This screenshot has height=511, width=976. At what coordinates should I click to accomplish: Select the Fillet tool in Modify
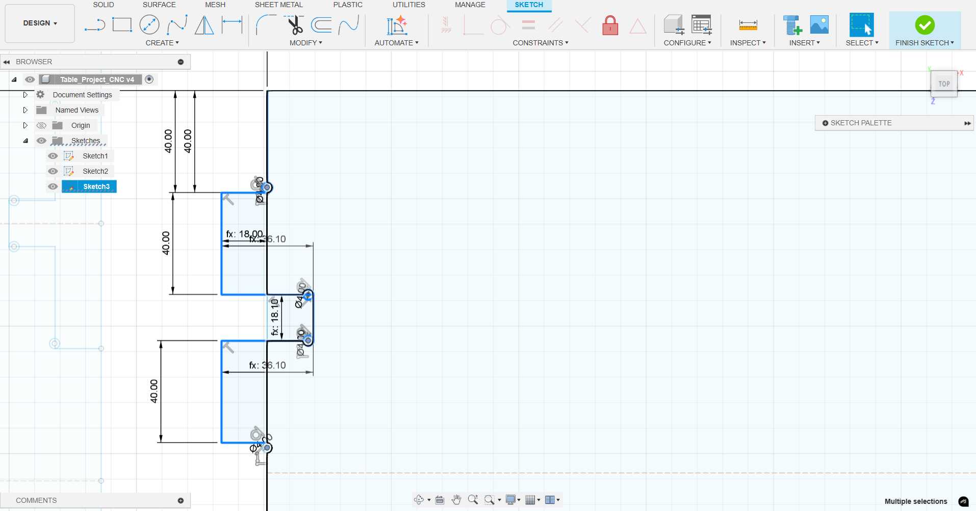point(265,25)
